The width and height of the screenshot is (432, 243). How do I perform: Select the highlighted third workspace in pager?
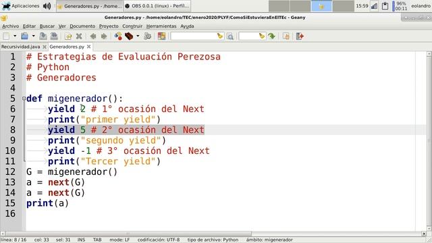coord(321,6)
